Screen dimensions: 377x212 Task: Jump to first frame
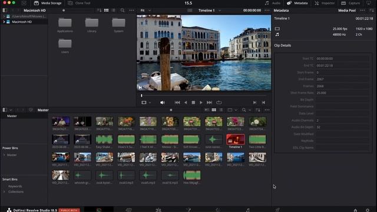(177, 102)
